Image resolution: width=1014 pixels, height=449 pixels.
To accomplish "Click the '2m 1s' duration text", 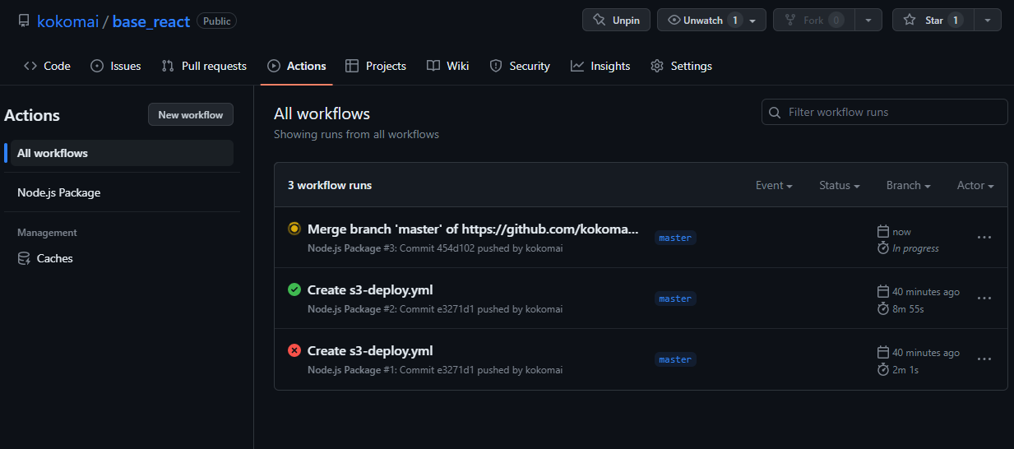I will pyautogui.click(x=905, y=370).
